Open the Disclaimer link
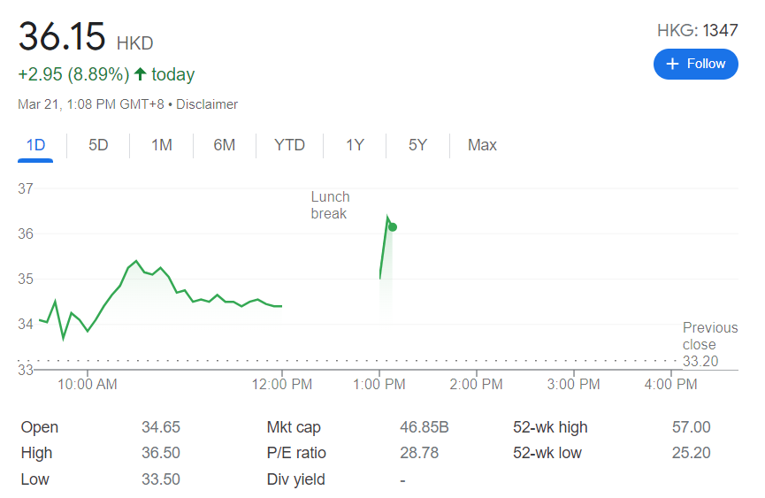This screenshot has width=765, height=498. 207,104
